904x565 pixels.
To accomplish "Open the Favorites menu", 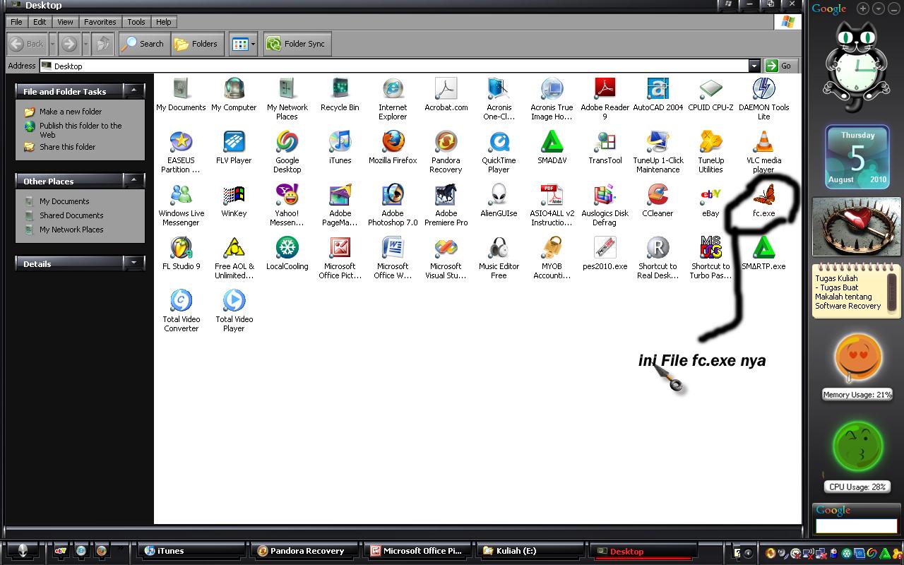I will [x=100, y=22].
